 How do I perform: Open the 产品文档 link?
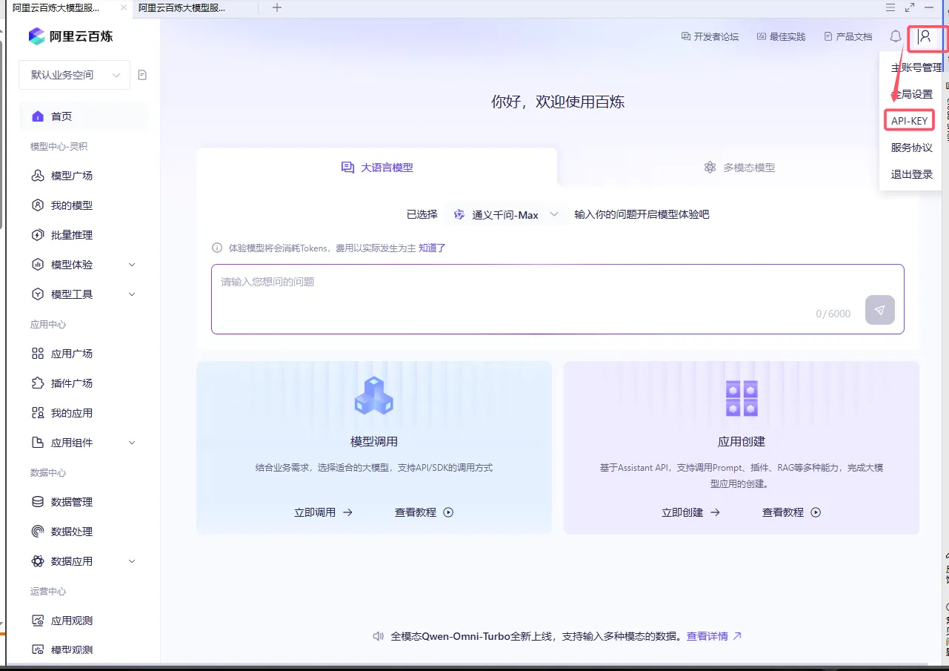848,36
